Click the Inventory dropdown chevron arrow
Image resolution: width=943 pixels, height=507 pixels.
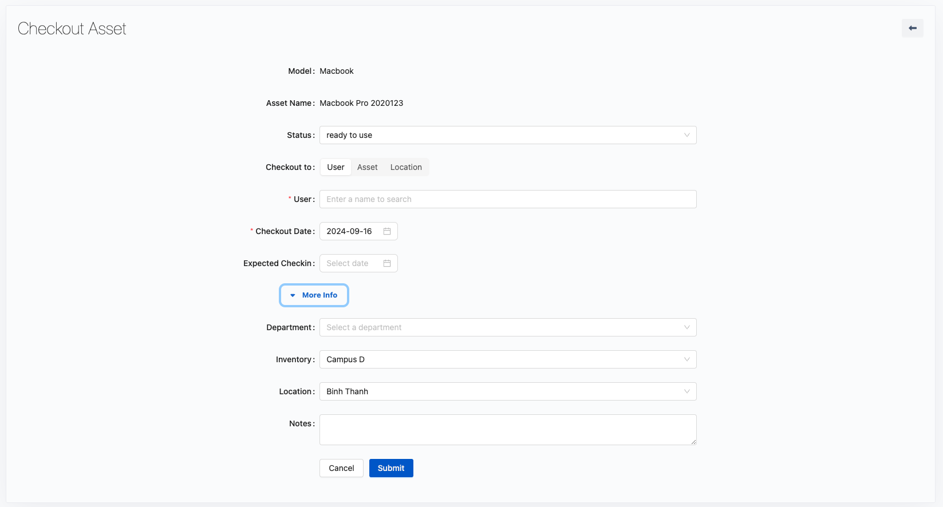point(686,359)
